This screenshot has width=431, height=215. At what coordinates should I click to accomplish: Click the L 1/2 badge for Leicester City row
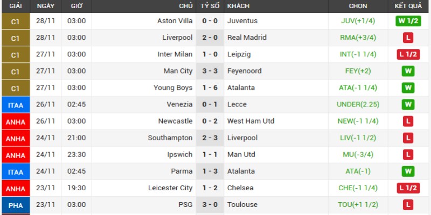click(408, 188)
